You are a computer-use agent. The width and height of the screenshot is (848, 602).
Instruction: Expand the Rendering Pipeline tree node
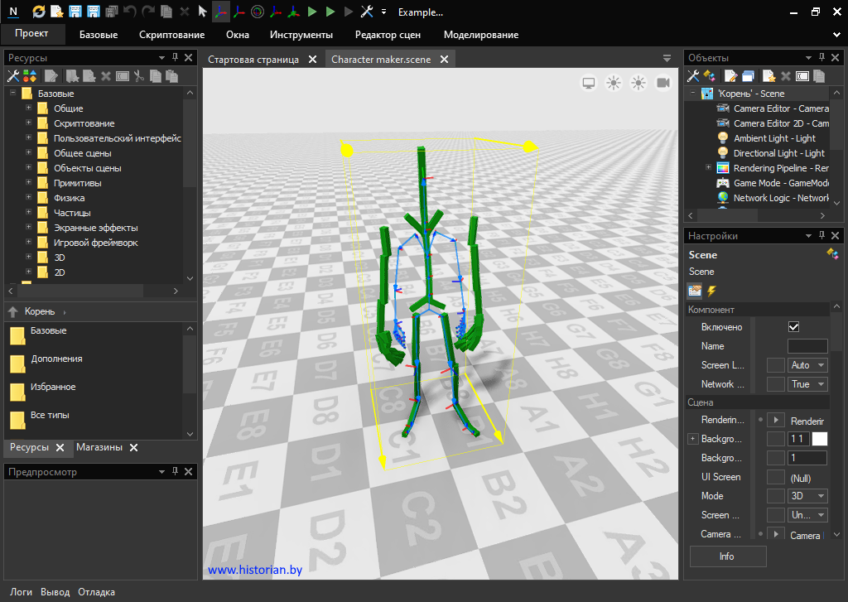(x=708, y=168)
